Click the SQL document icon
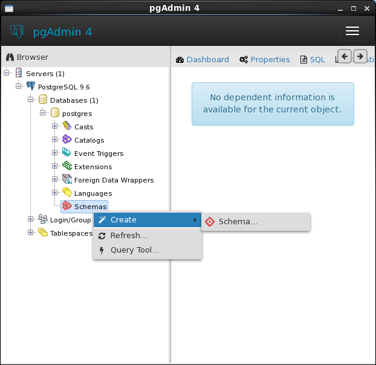This screenshot has height=365, width=376. [303, 60]
